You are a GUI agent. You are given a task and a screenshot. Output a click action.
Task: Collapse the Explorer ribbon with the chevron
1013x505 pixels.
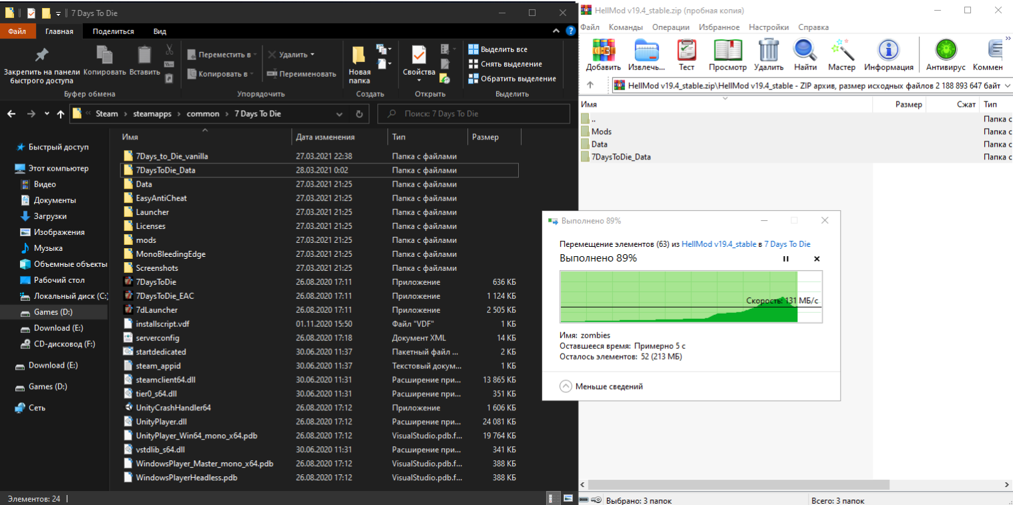click(x=556, y=31)
